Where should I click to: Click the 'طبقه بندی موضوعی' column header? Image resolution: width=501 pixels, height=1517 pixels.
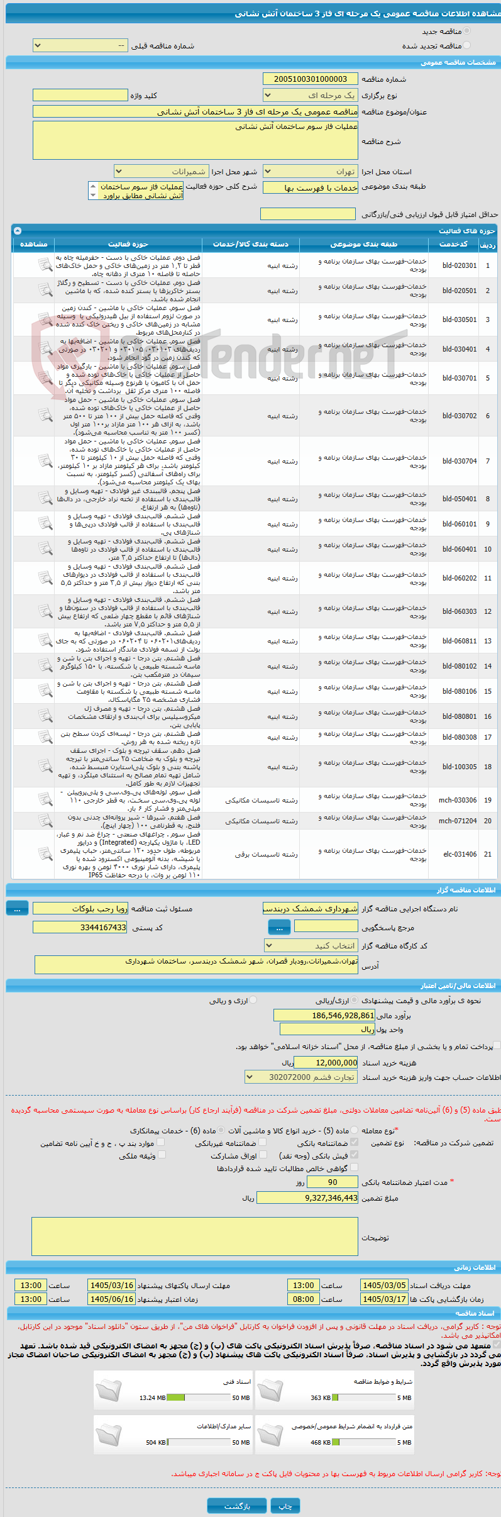click(364, 244)
